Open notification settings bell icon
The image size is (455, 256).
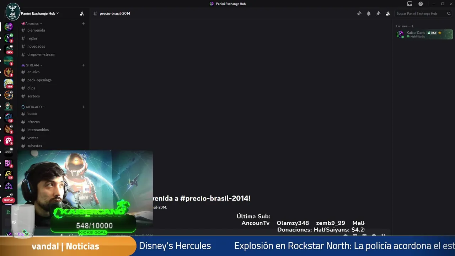click(369, 14)
